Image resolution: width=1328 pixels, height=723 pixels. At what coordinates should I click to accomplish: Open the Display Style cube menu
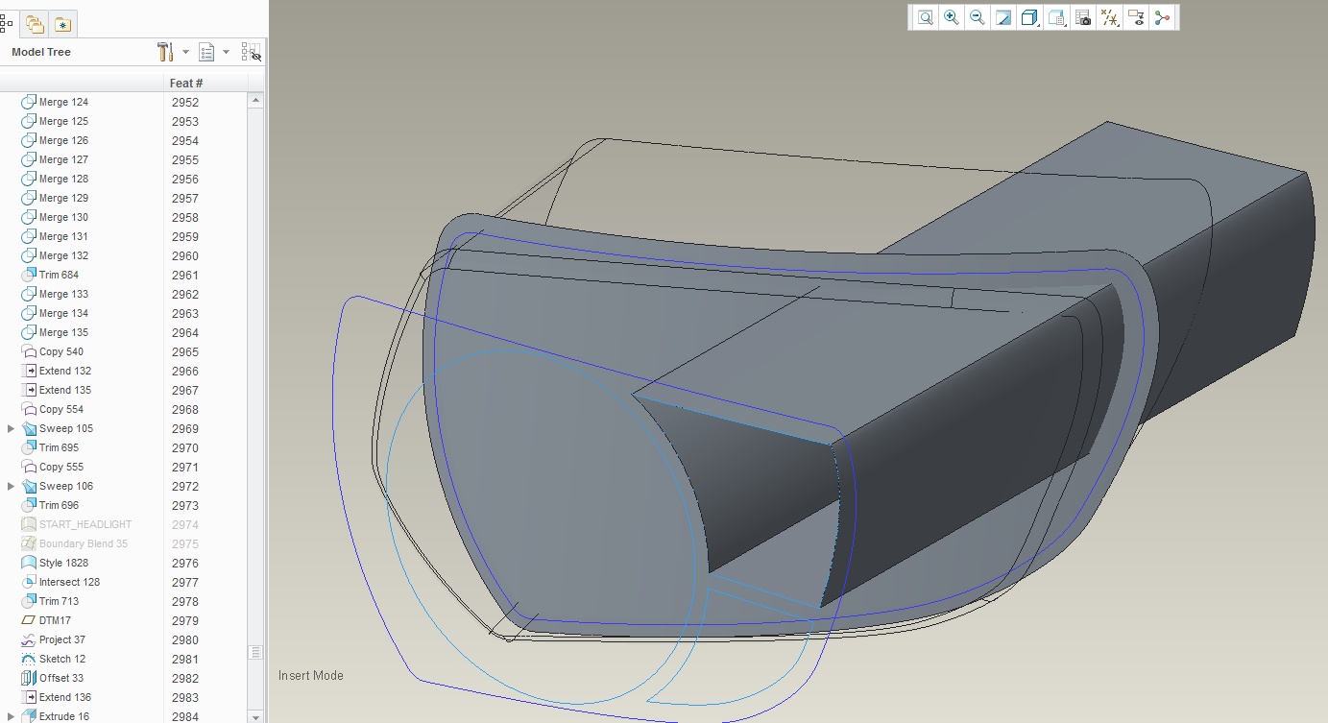[1030, 17]
